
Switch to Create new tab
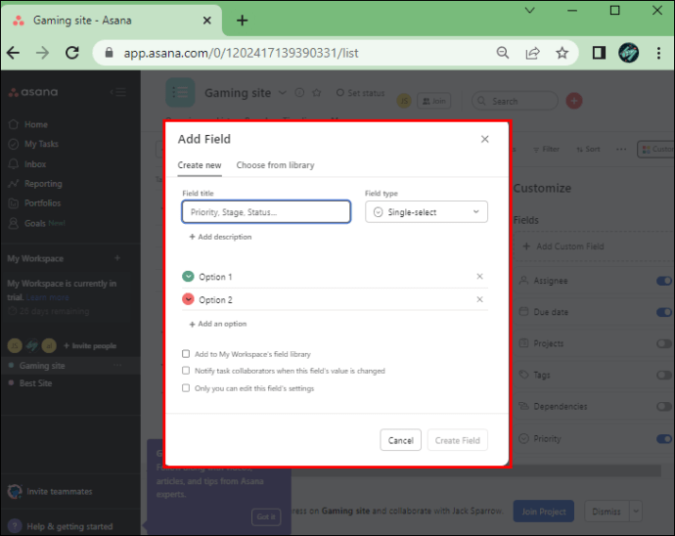pos(200,165)
